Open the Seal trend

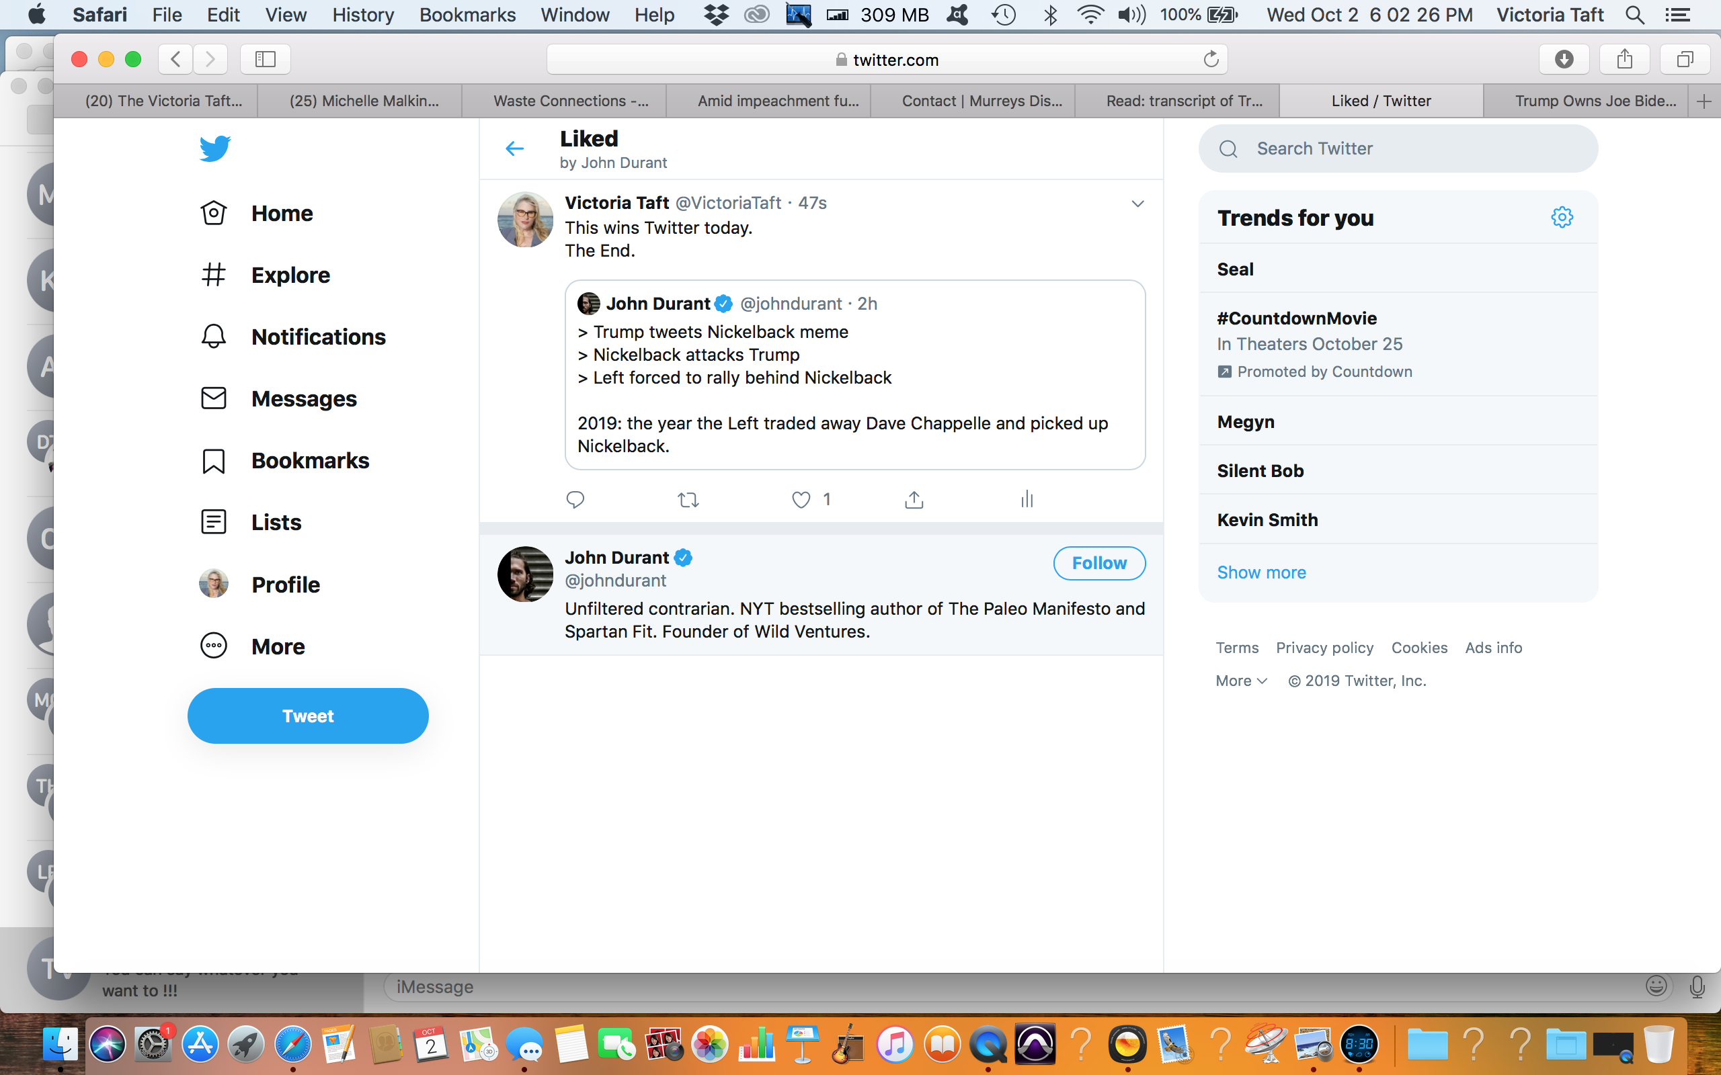coord(1398,269)
